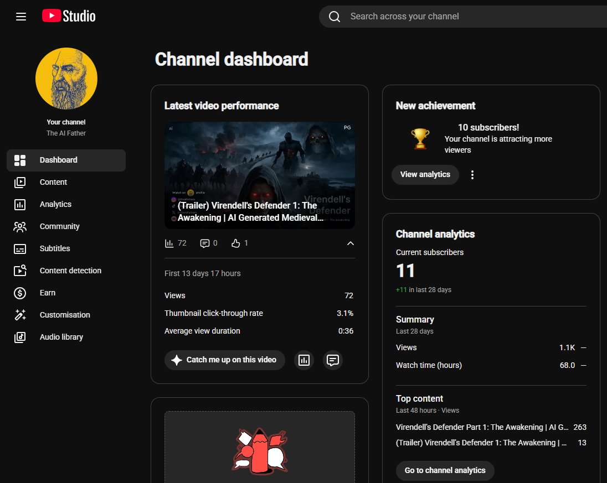
Task: Select Content detection in the sidebar
Action: pyautogui.click(x=66, y=271)
